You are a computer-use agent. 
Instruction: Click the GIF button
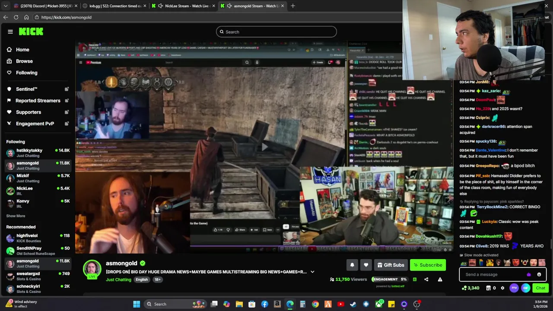[x=526, y=288]
